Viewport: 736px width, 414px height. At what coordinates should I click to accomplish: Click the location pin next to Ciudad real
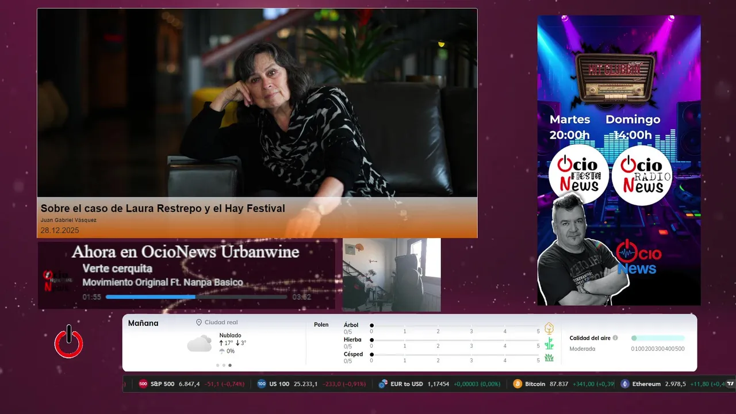click(x=199, y=323)
